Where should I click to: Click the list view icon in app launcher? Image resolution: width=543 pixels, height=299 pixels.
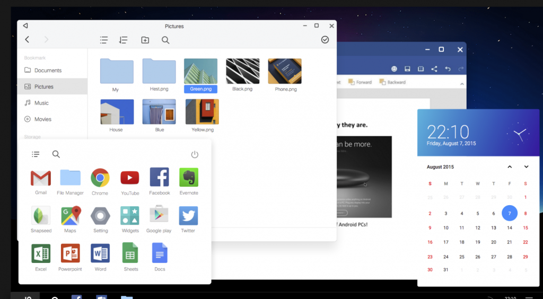(x=36, y=154)
